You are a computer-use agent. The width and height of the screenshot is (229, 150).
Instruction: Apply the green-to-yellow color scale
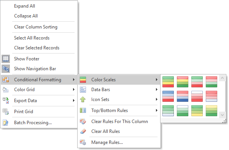[197, 111]
